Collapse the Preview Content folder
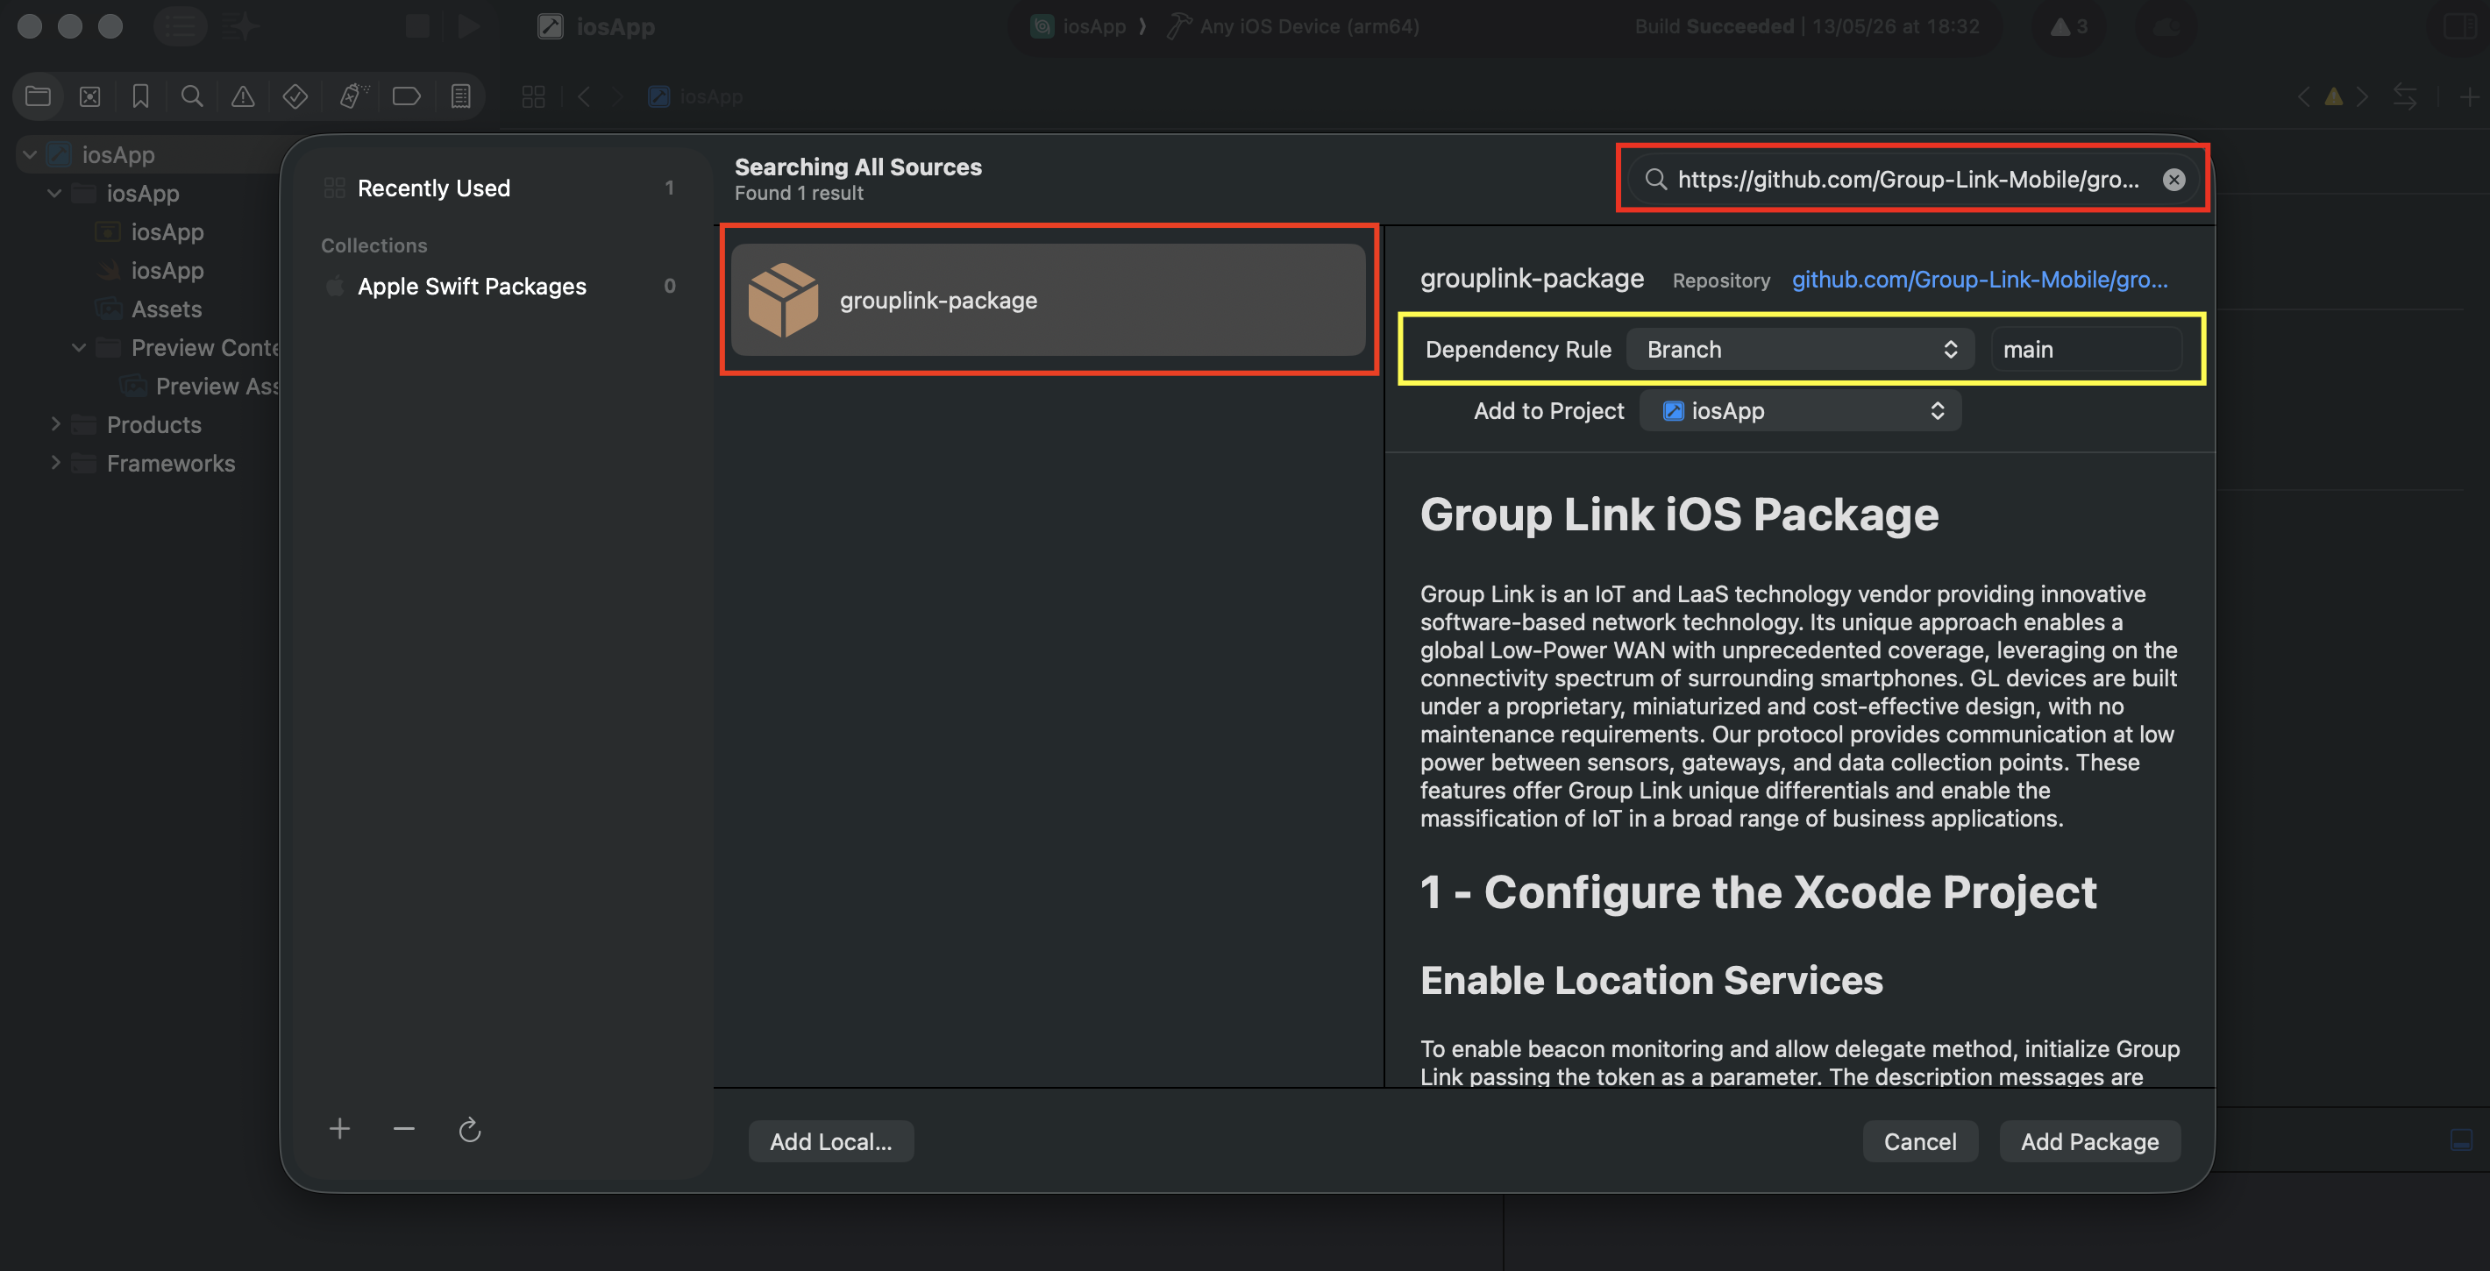Image resolution: width=2490 pixels, height=1271 pixels. tap(79, 348)
